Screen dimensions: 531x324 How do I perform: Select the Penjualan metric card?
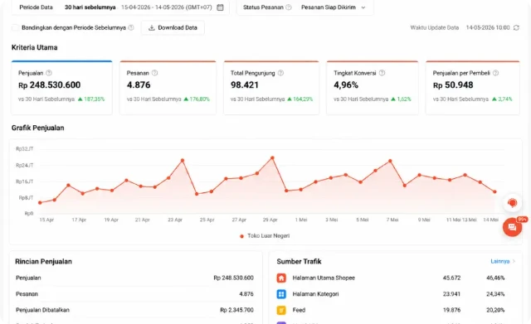pyautogui.click(x=61, y=88)
